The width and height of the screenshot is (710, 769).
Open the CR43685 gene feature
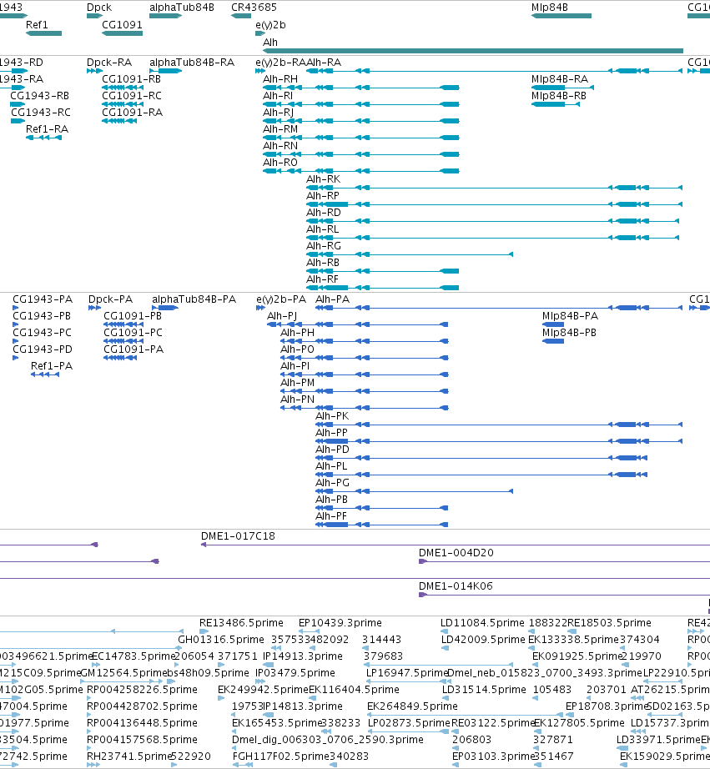(x=241, y=16)
